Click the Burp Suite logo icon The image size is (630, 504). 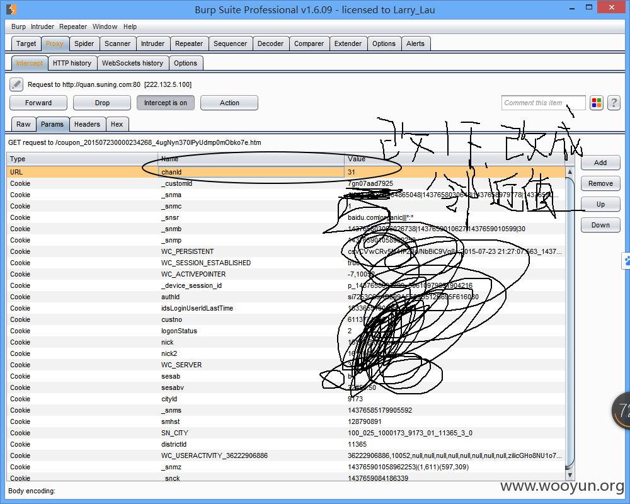[x=11, y=9]
